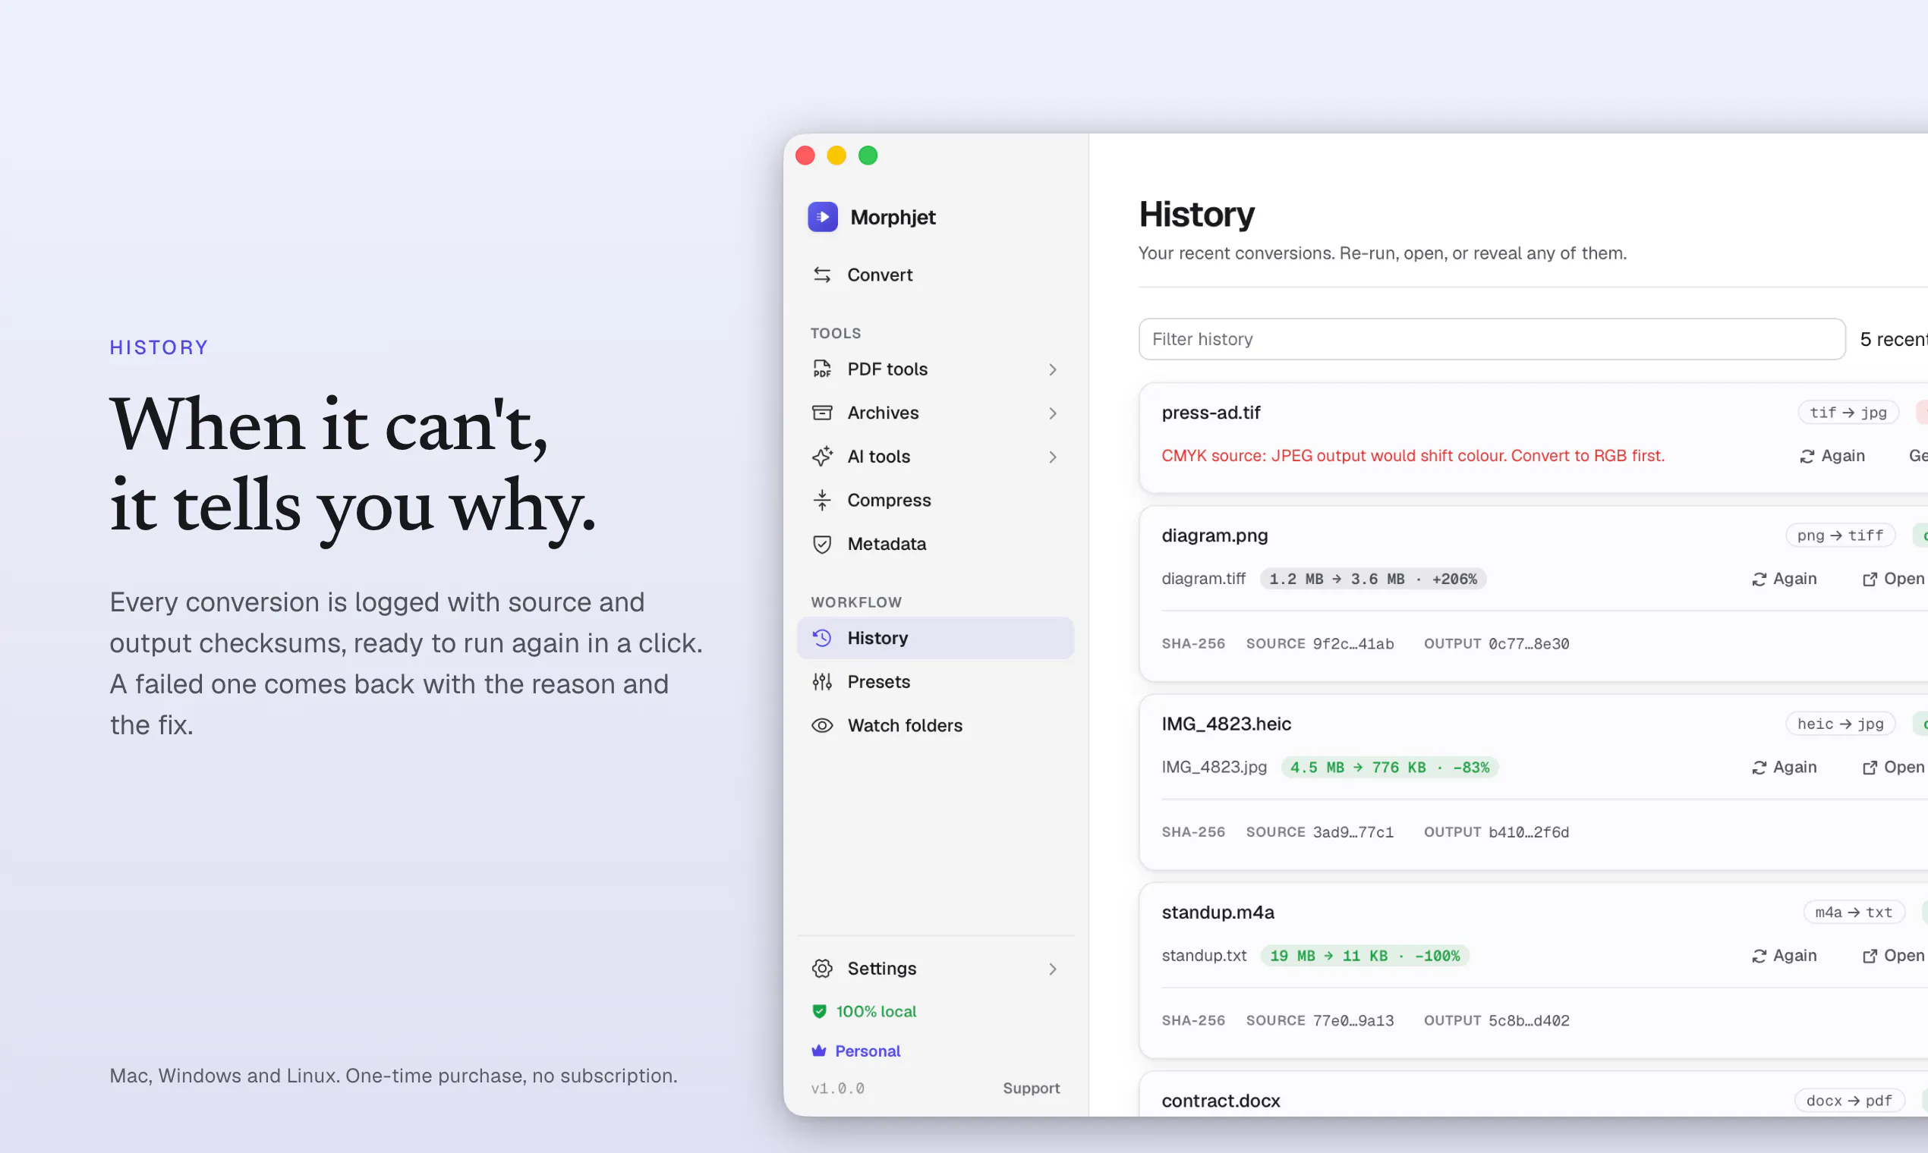Click the PDF tools file icon

coord(822,369)
